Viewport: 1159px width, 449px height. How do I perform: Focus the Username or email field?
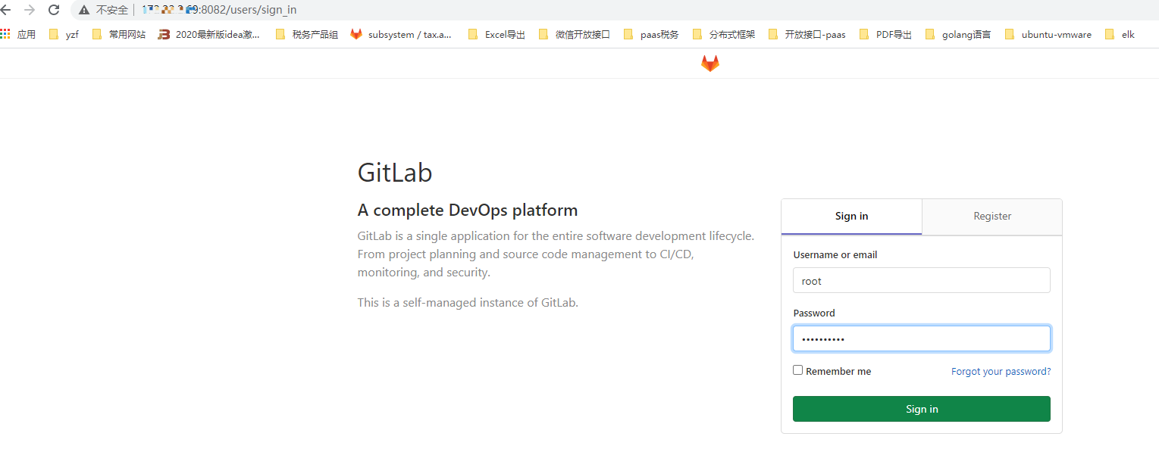click(x=921, y=281)
